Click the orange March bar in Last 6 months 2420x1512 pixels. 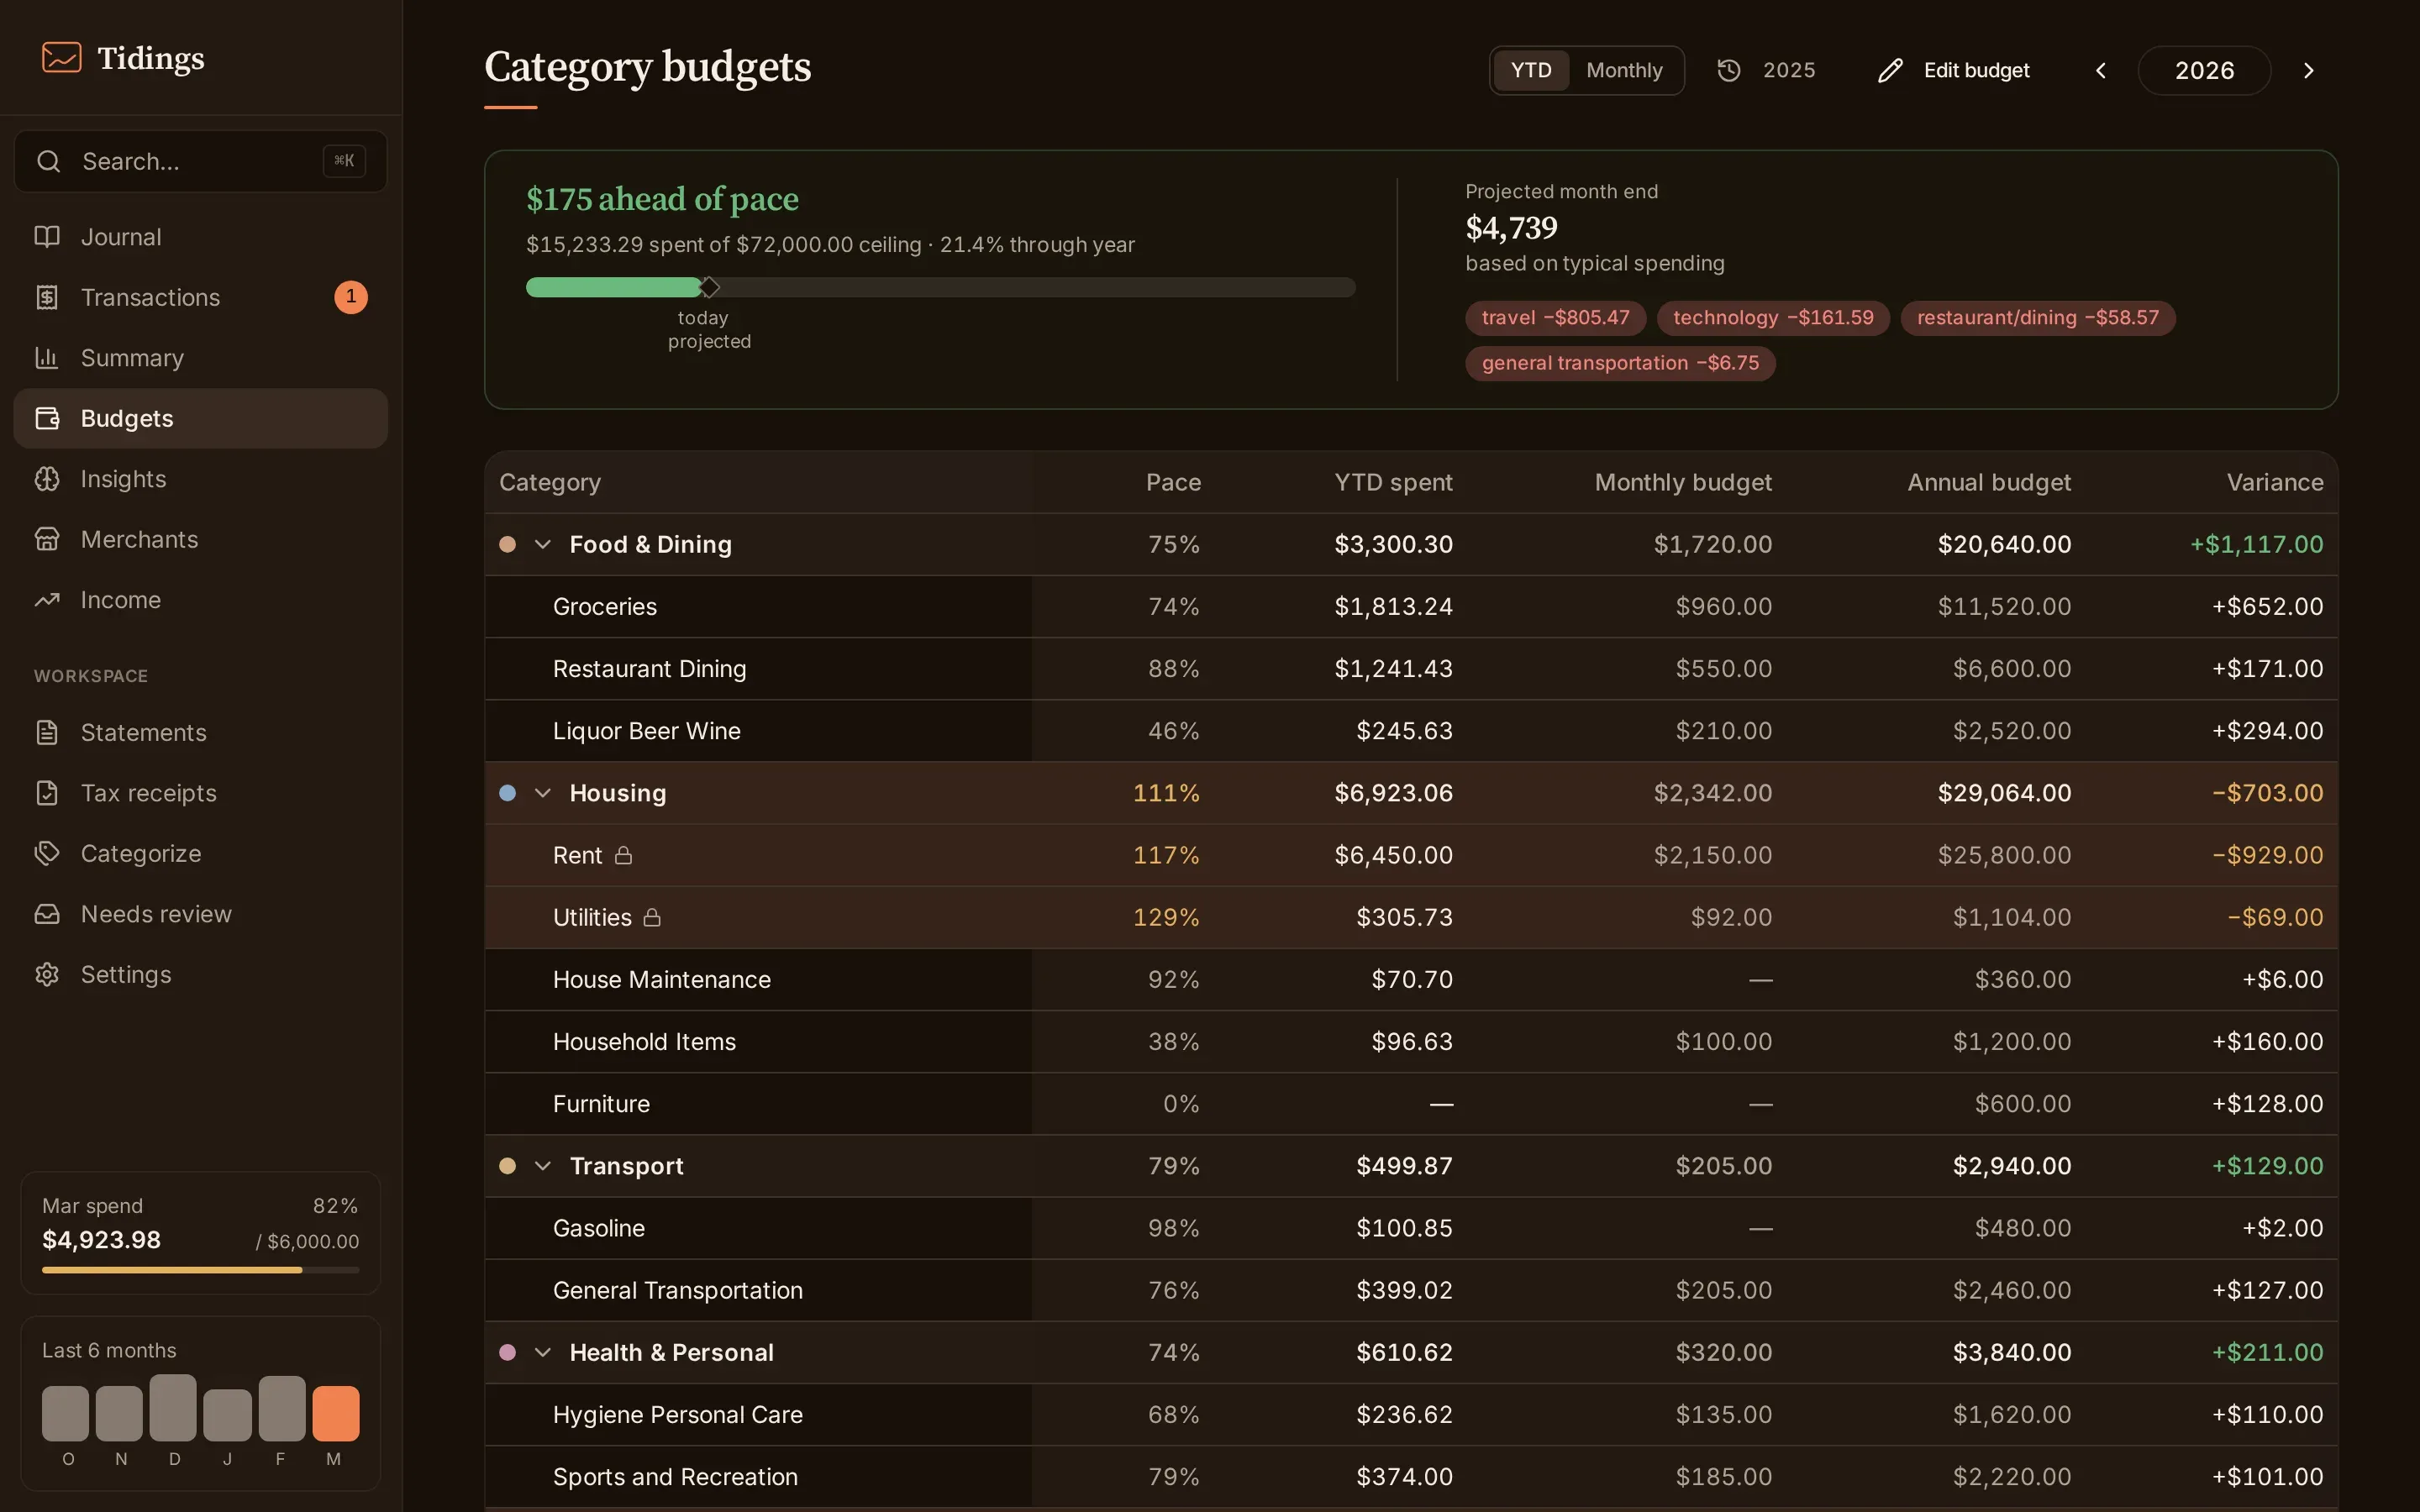(335, 1413)
